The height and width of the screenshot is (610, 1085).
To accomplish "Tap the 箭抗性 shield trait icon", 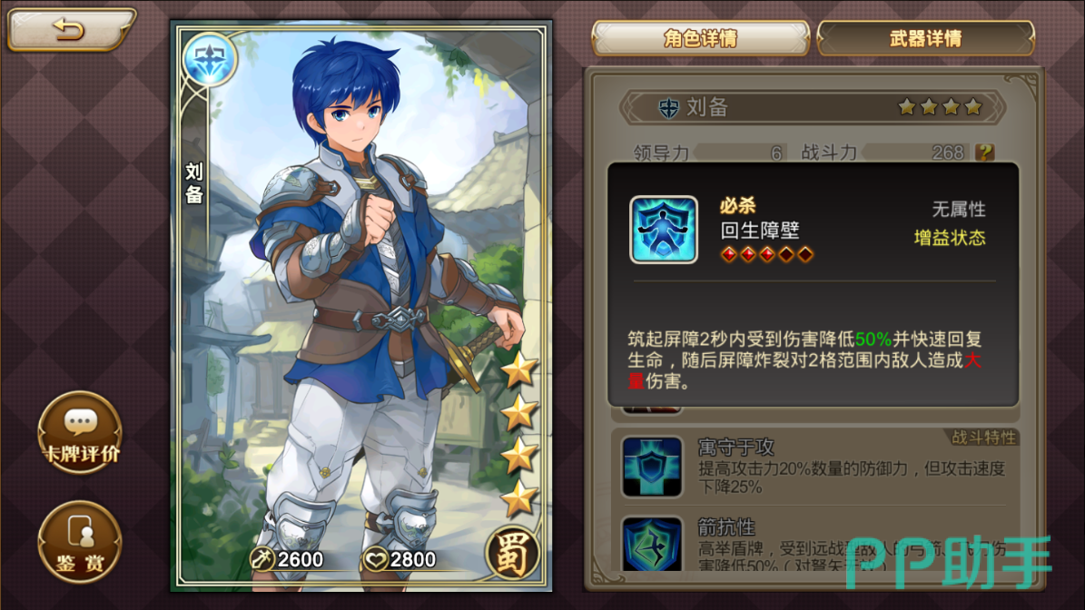I will 652,545.
